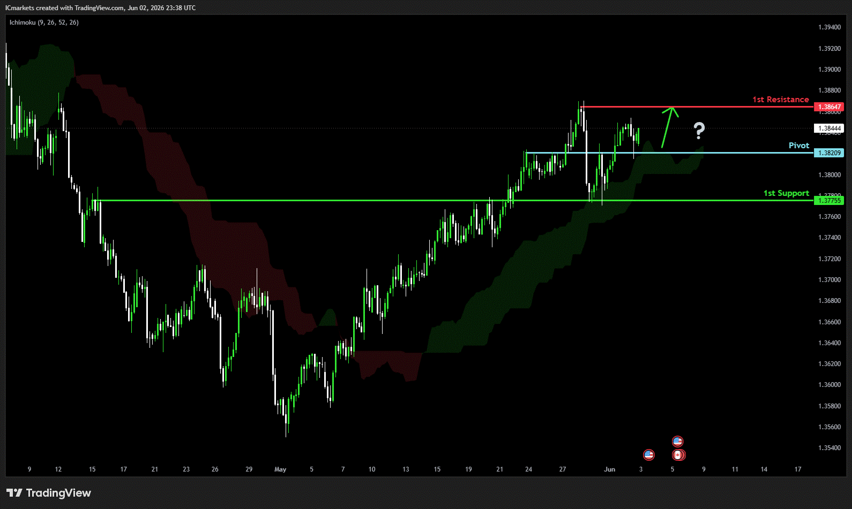Click the 1.39400 value on the price axis
The height and width of the screenshot is (509, 852).
point(829,27)
